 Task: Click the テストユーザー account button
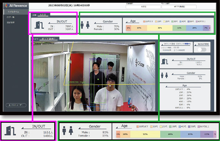pyautogui.click(x=16, y=105)
